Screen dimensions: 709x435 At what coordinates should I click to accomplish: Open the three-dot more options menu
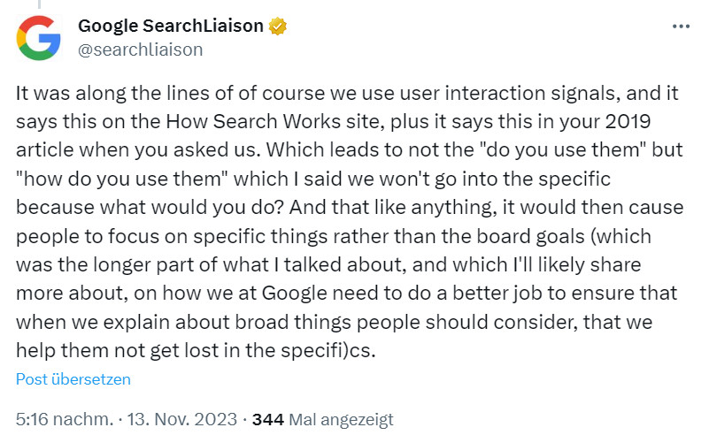(681, 27)
